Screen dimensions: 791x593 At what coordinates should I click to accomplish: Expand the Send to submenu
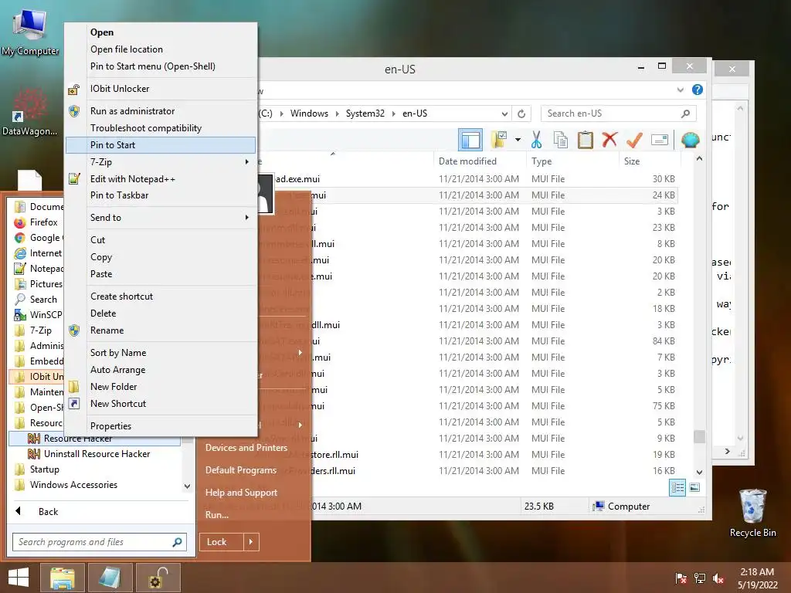161,218
